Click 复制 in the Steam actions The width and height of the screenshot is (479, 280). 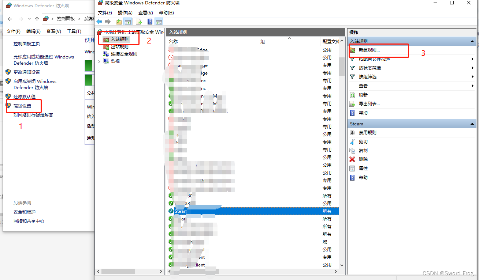363,150
